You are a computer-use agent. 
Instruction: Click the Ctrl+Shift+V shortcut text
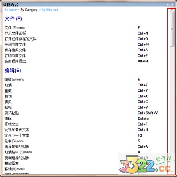click(148, 113)
